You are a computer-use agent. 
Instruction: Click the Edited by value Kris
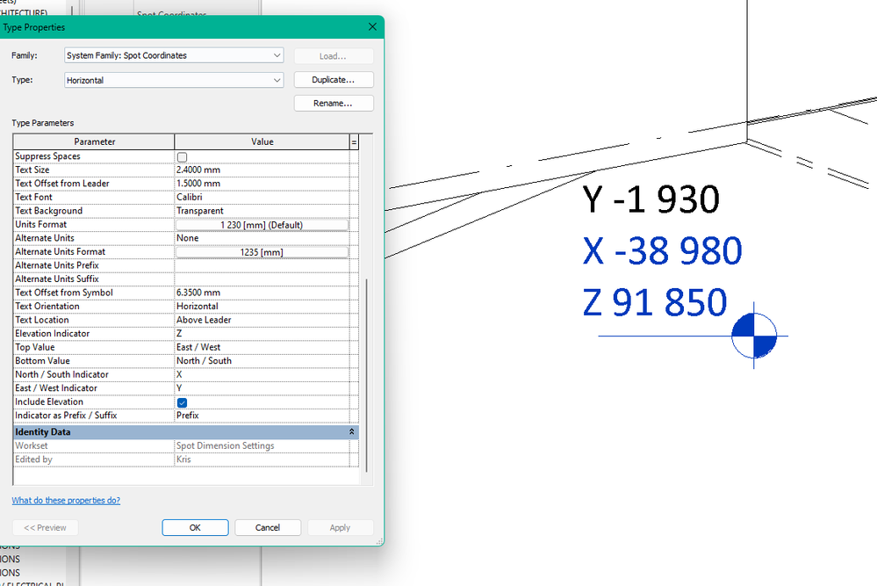tap(183, 459)
